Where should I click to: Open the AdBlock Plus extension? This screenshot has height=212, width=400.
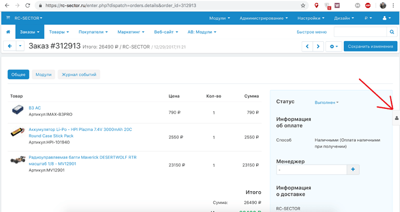click(368, 5)
